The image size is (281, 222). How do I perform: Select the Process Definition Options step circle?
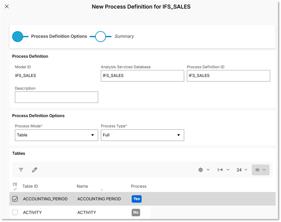[x=18, y=37]
